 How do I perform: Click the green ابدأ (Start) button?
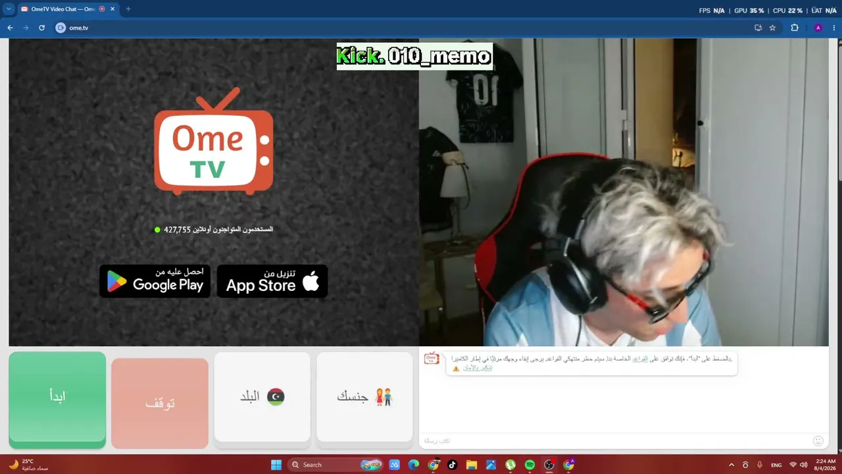pyautogui.click(x=57, y=400)
